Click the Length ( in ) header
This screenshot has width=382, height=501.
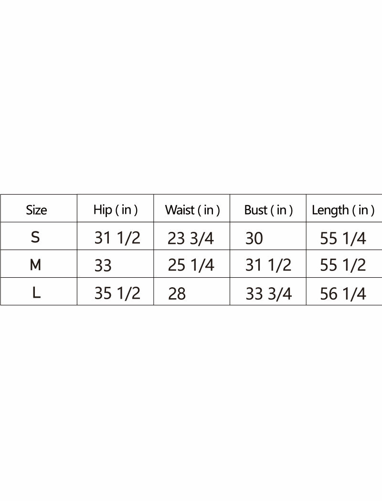pos(343,210)
